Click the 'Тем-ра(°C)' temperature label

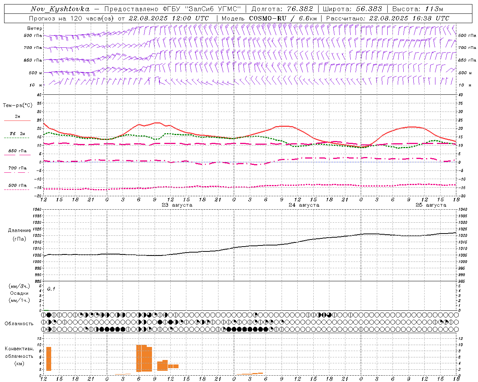pyautogui.click(x=18, y=106)
